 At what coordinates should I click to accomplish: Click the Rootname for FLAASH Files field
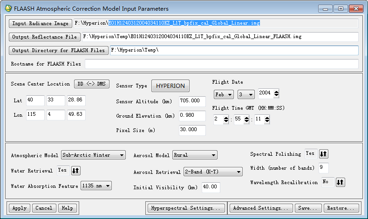point(222,64)
